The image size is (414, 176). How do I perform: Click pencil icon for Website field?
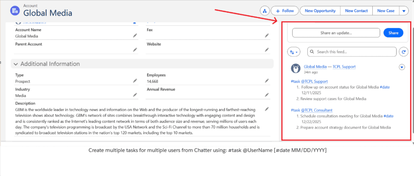click(267, 50)
